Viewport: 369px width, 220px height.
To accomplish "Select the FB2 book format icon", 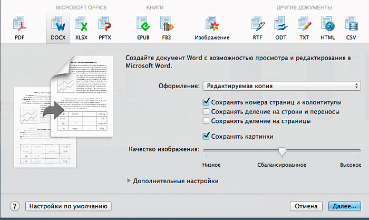I will (167, 28).
